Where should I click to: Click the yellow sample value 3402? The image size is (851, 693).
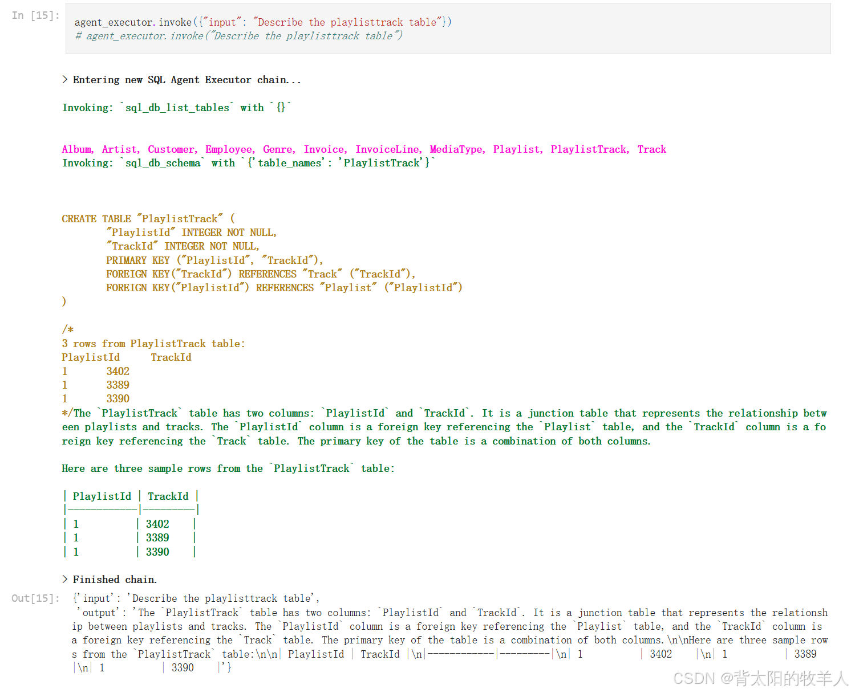(118, 371)
